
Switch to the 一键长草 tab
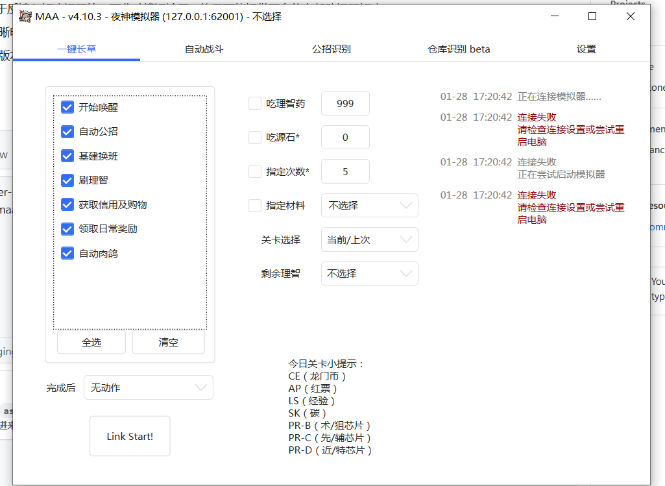click(77, 49)
